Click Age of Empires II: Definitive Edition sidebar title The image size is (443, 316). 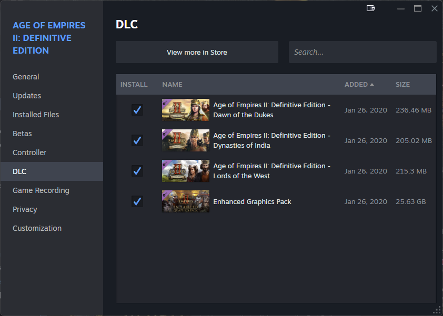pyautogui.click(x=49, y=38)
